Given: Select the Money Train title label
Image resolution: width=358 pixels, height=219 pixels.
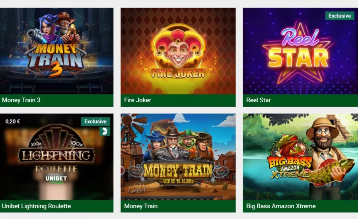Looking at the screenshot, I should 141,206.
